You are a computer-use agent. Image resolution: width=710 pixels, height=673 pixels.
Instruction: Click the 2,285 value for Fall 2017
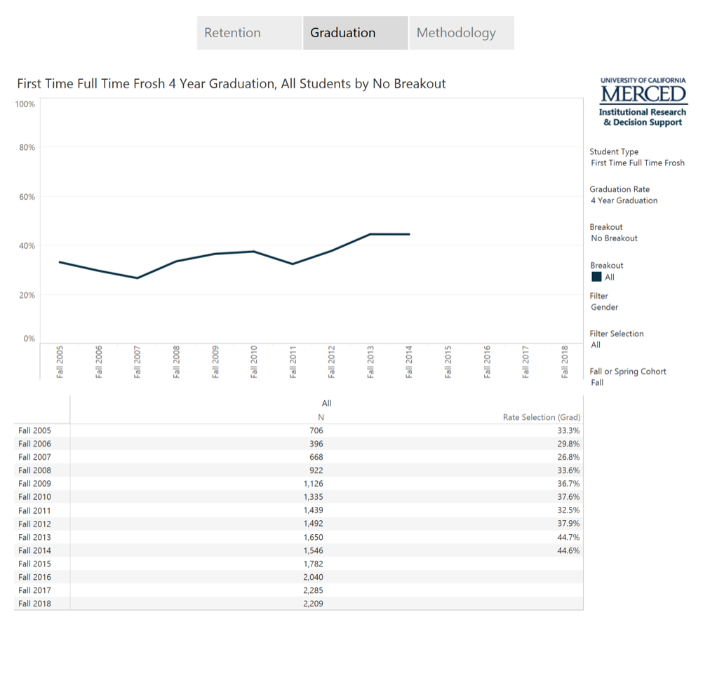313,590
